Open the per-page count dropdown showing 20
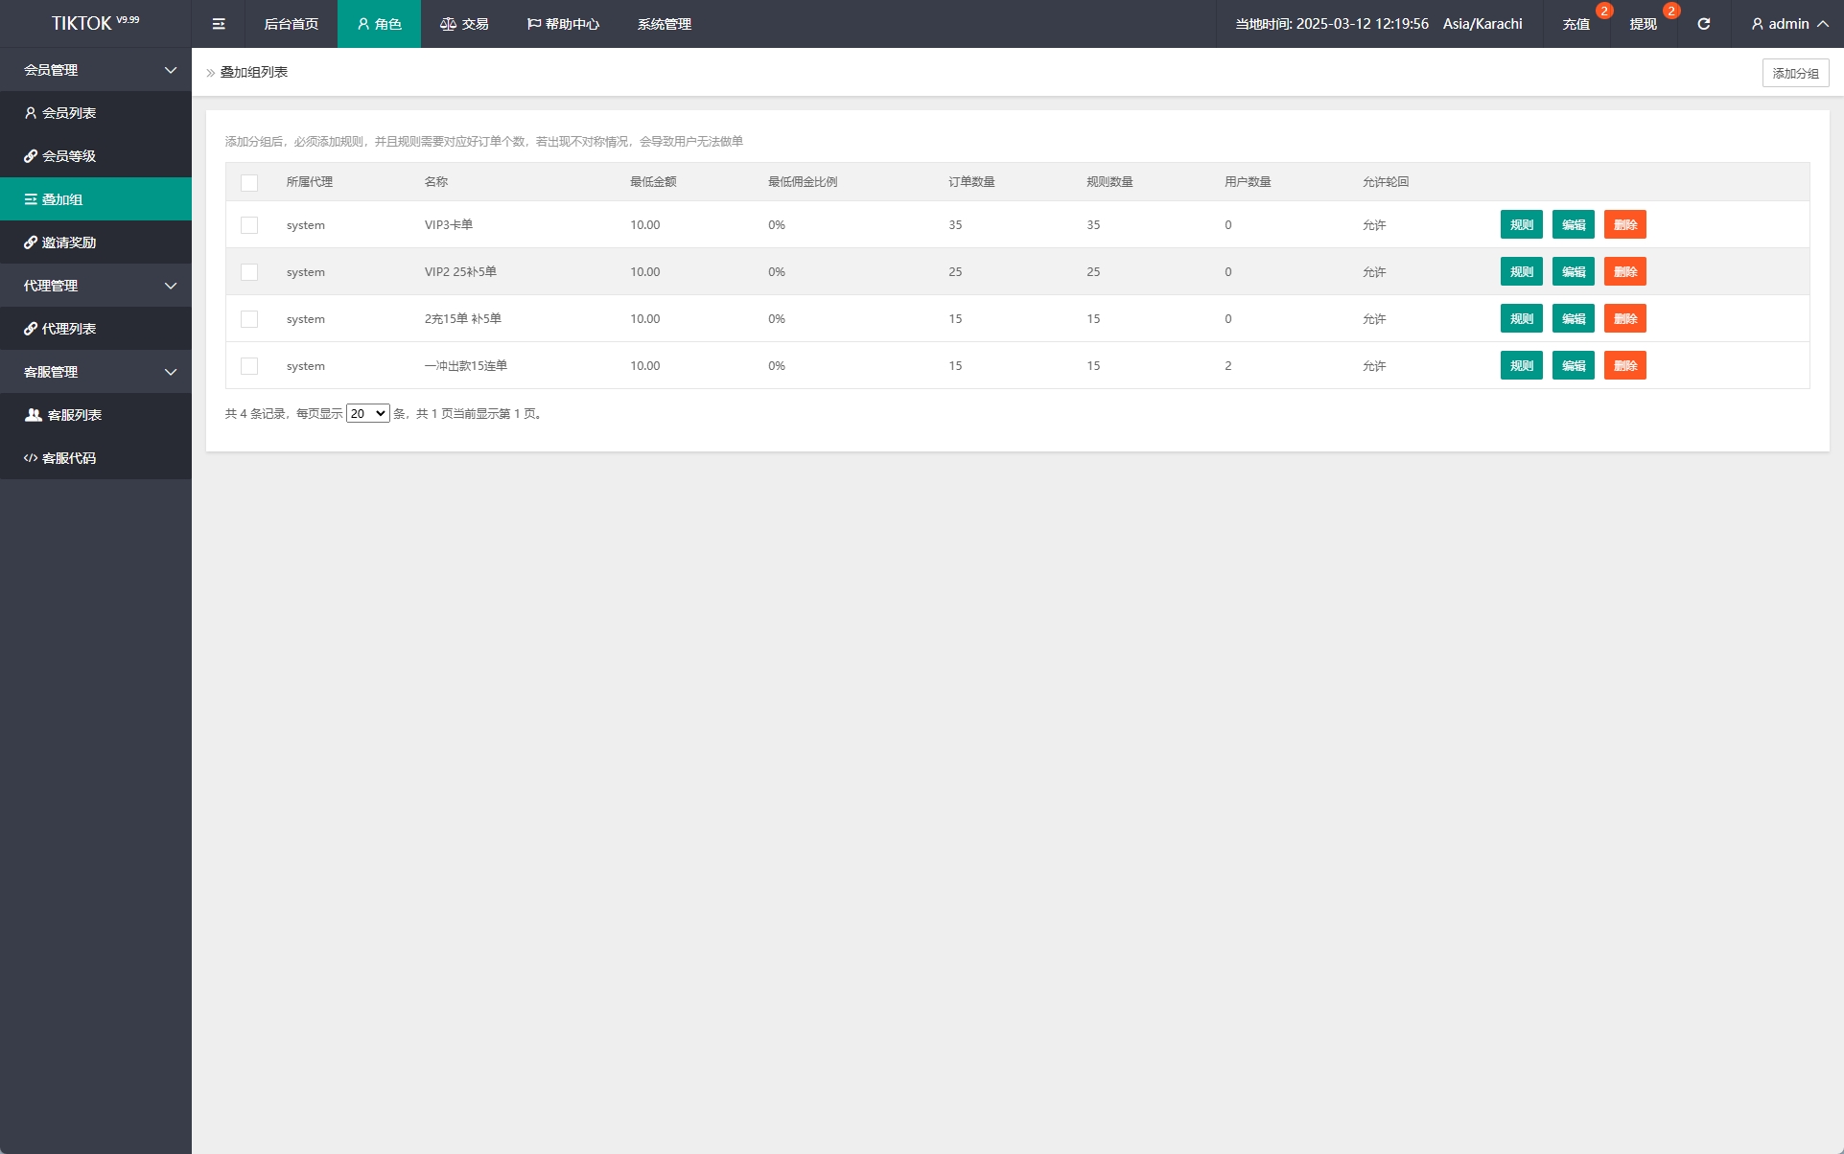The image size is (1844, 1154). (367, 414)
